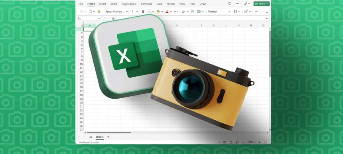Open the Help tab
343x154 pixels.
(192, 4)
